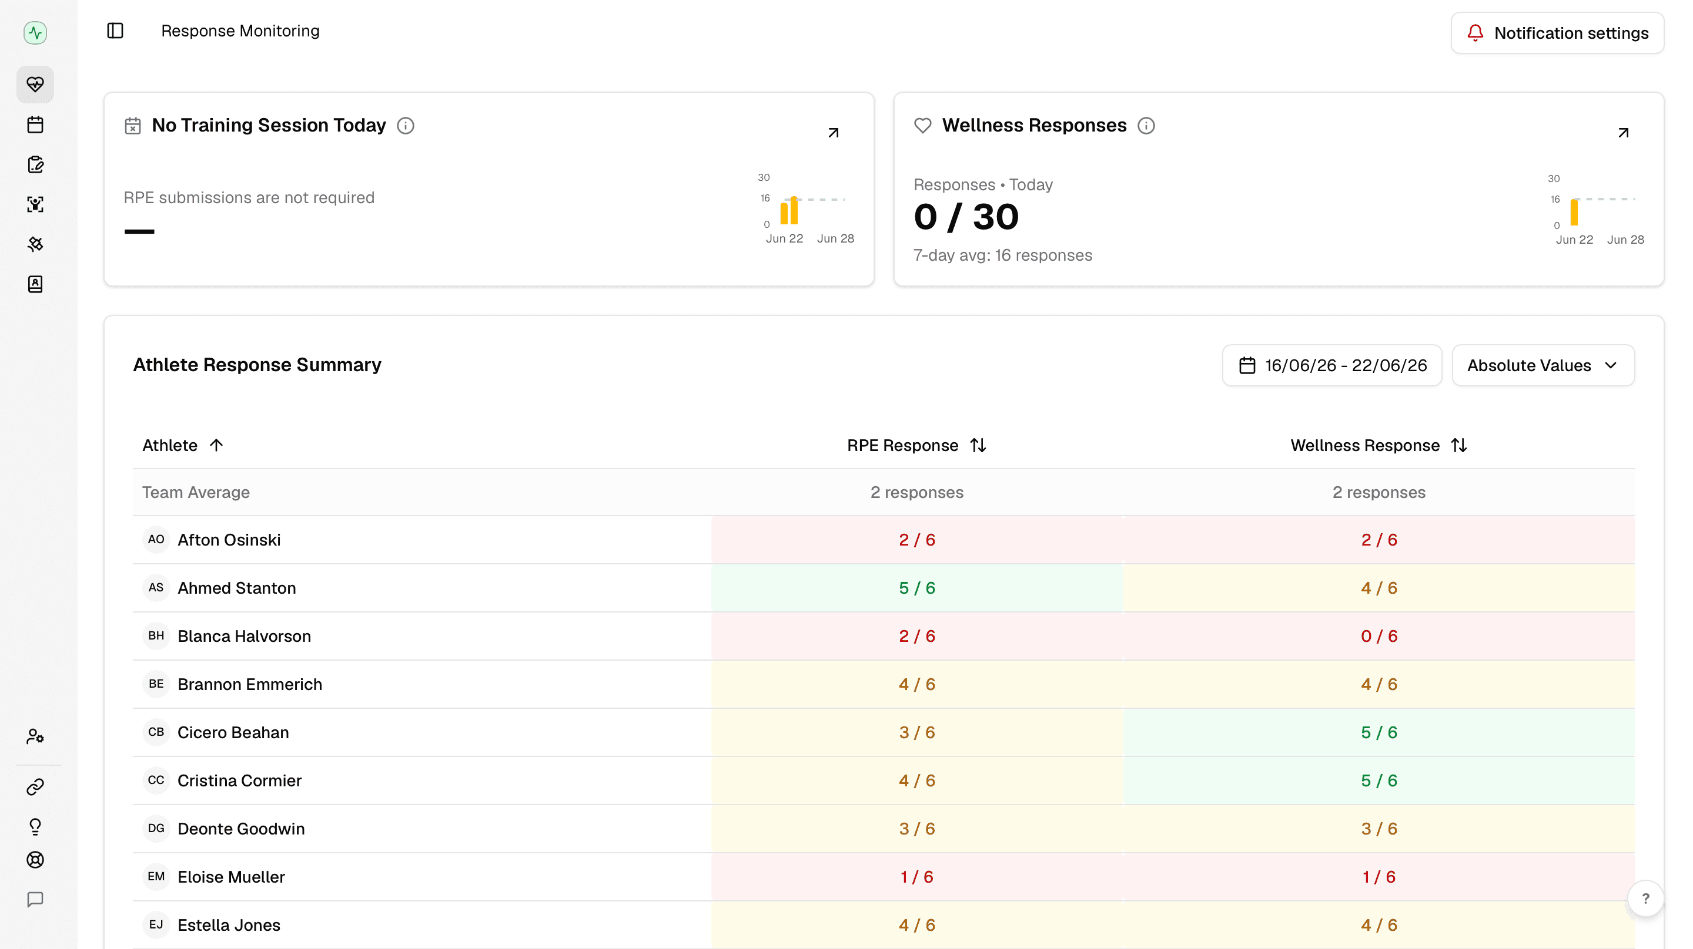Select athlete Cristina Cormier

[239, 780]
